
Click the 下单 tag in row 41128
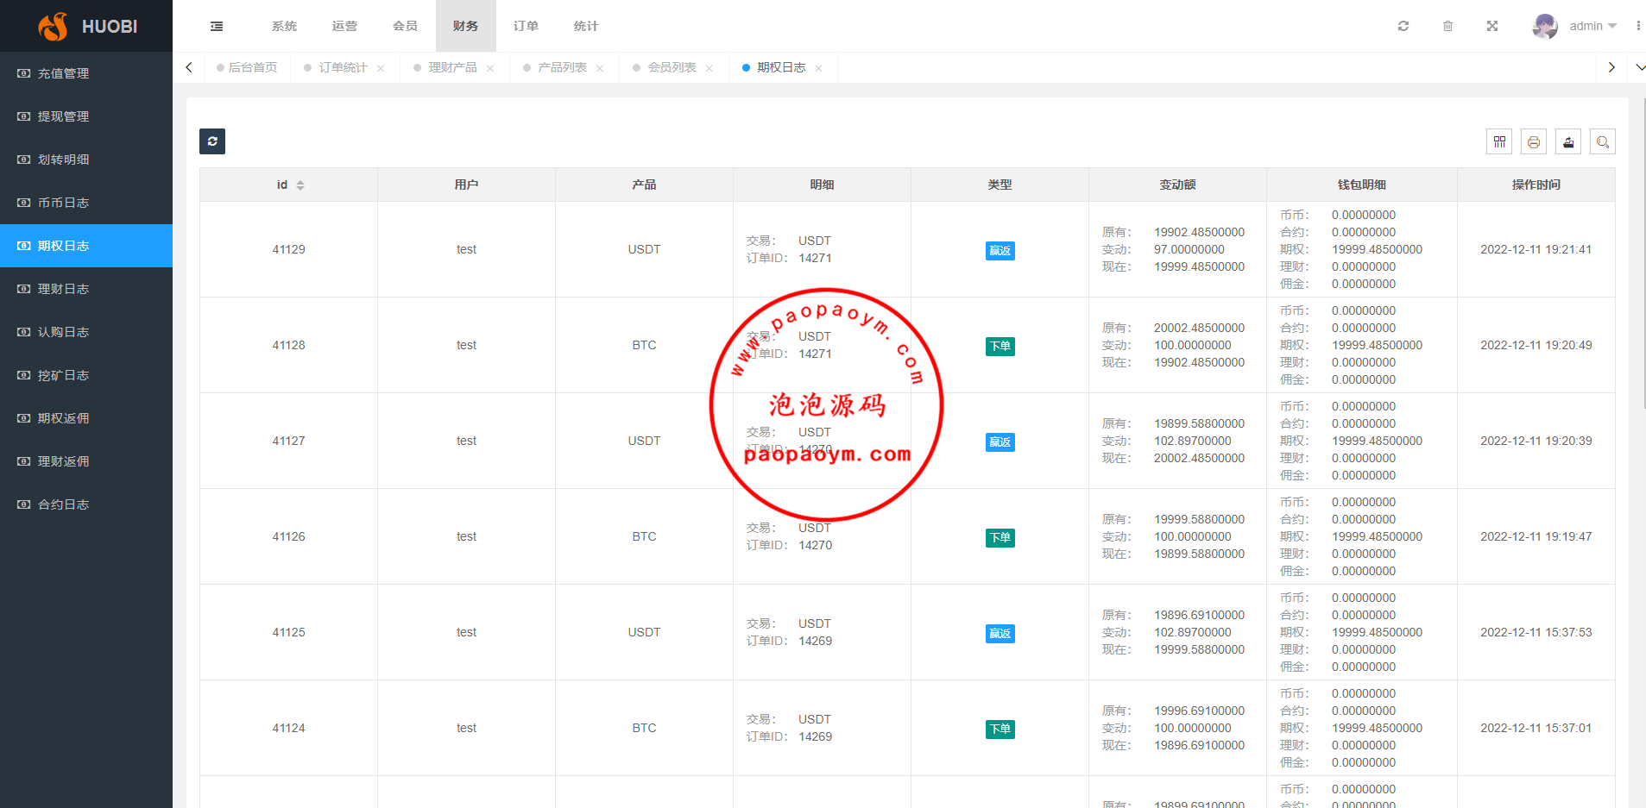[x=1000, y=347]
